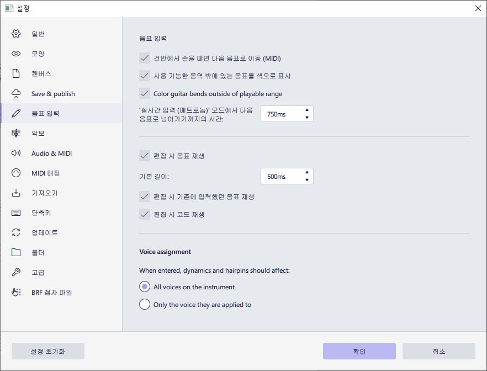Image resolution: width=487 pixels, height=371 pixels.
Task: Toggle the 편집 시 코드 재생 checkbox
Action: [x=145, y=214]
